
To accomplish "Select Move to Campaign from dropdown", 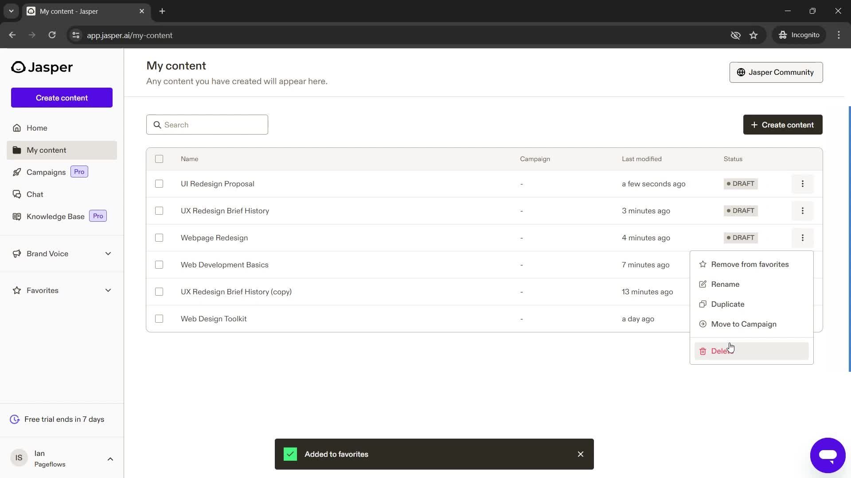I will (744, 324).
